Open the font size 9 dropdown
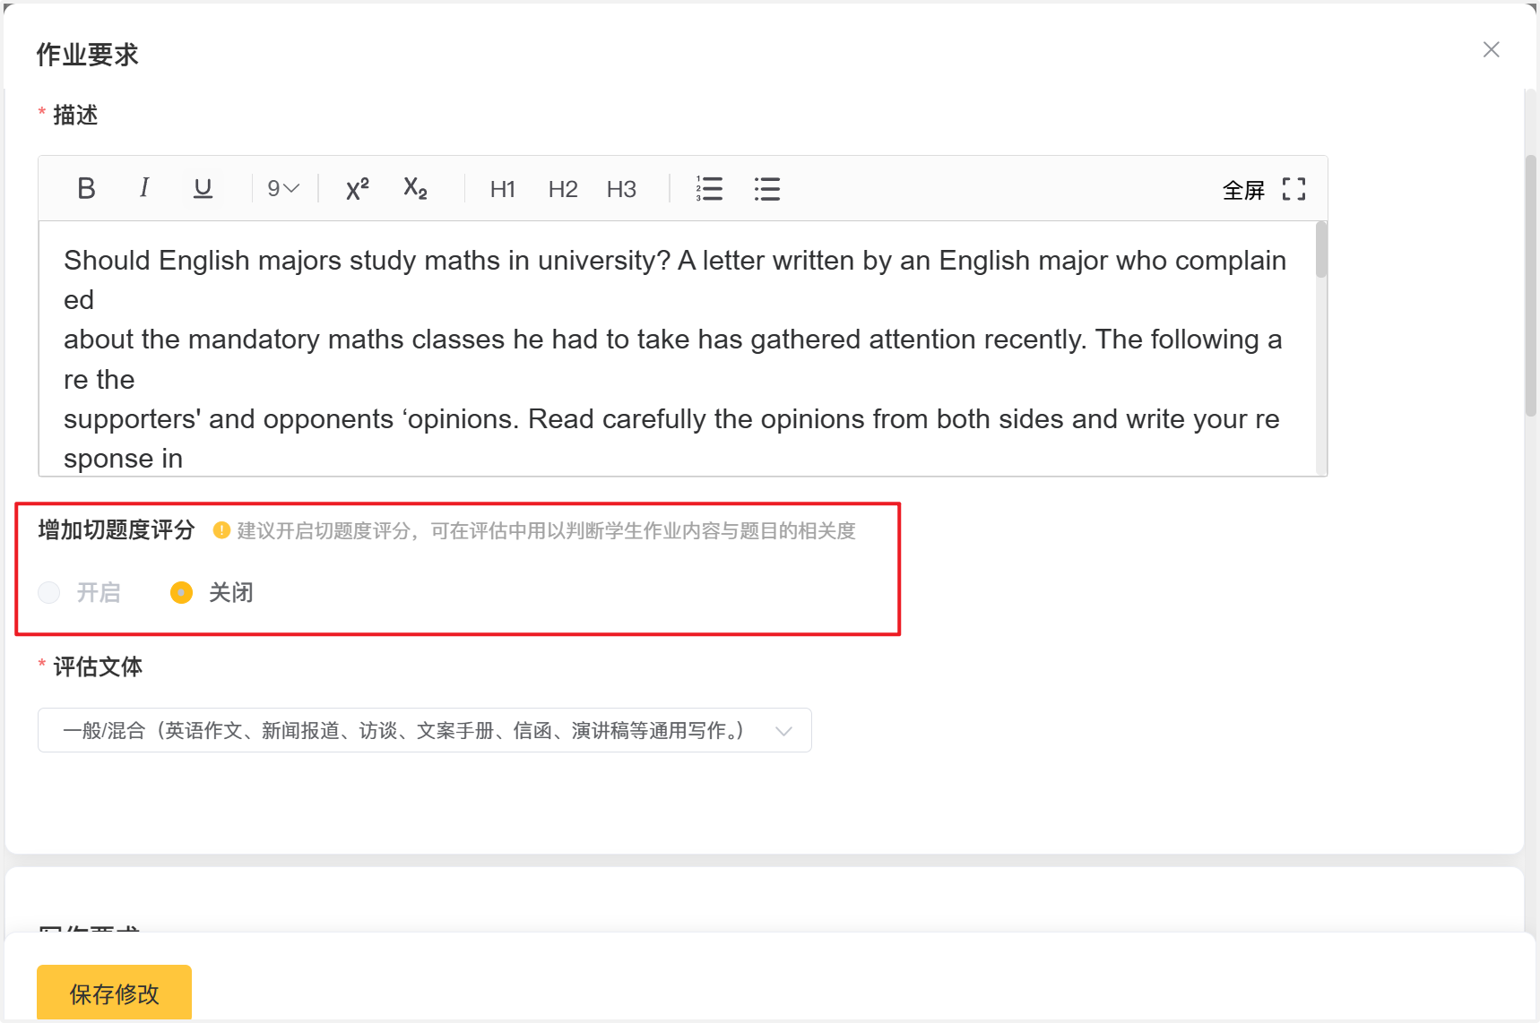Screen dimensions: 1540x1023 (x=282, y=189)
